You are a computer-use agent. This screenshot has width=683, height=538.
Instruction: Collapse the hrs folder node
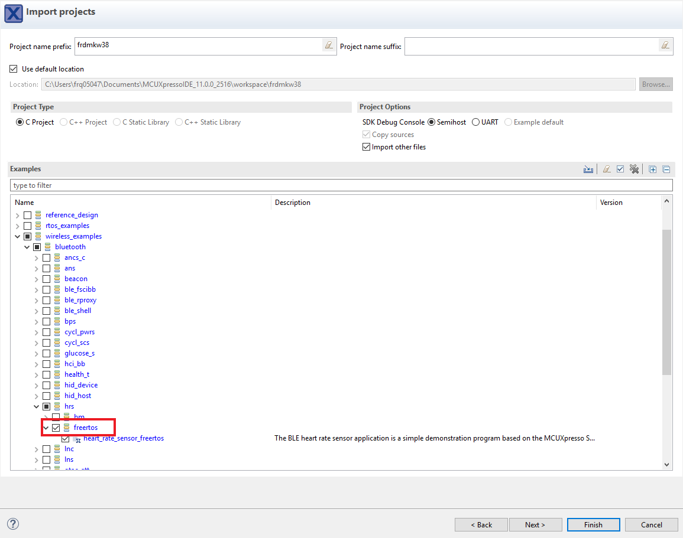[37, 406]
